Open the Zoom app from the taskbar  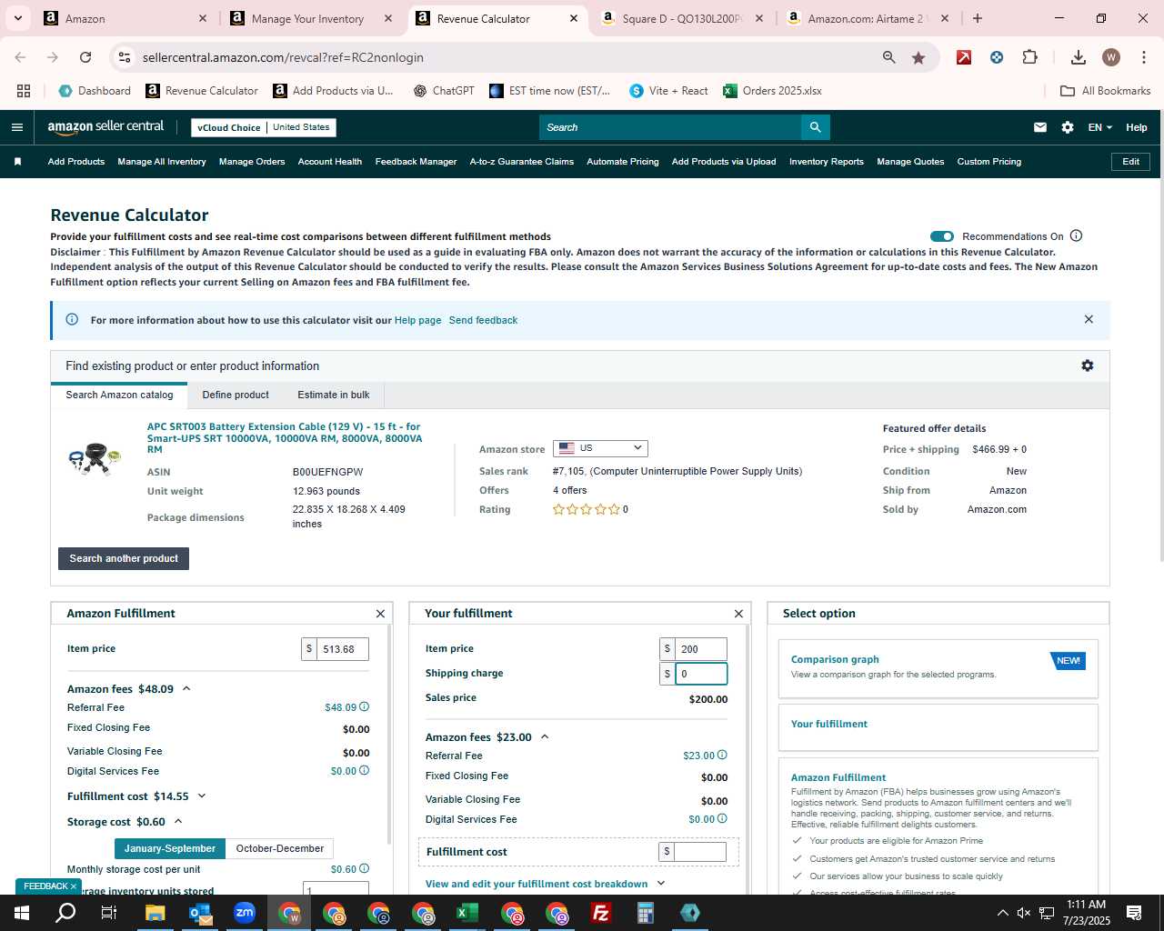(245, 913)
